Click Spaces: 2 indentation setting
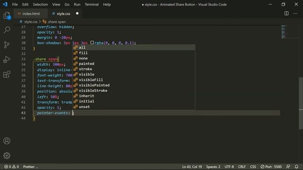303x170 pixels. point(213,167)
